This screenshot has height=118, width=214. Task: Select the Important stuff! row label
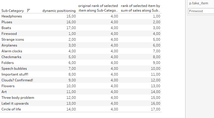(x=15, y=74)
